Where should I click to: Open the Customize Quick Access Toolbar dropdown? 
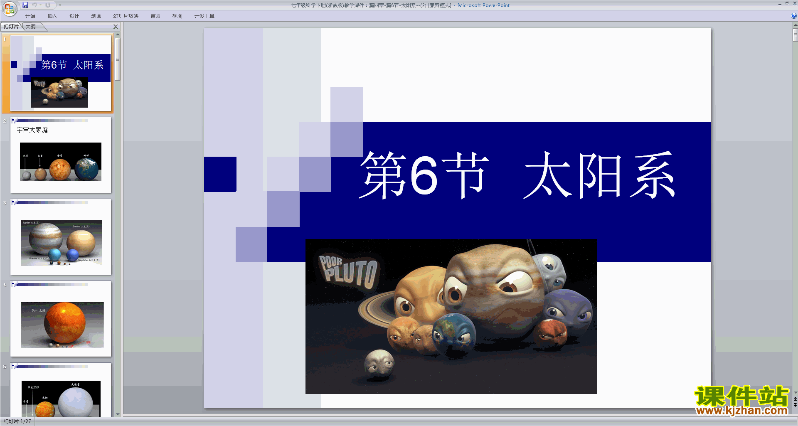pyautogui.click(x=60, y=5)
